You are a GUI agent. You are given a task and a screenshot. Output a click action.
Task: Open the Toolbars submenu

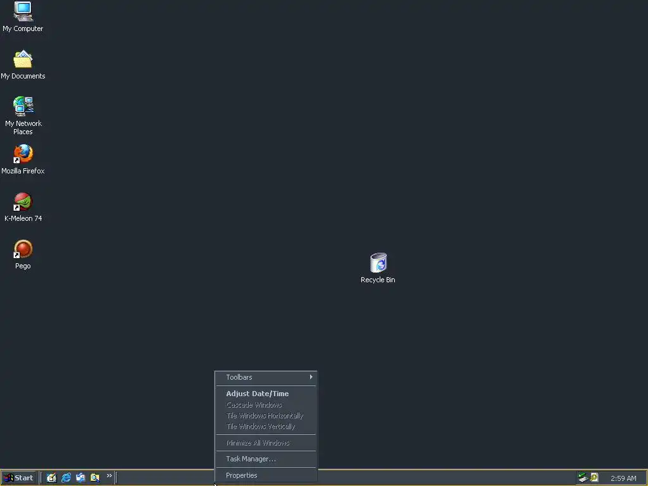click(266, 377)
